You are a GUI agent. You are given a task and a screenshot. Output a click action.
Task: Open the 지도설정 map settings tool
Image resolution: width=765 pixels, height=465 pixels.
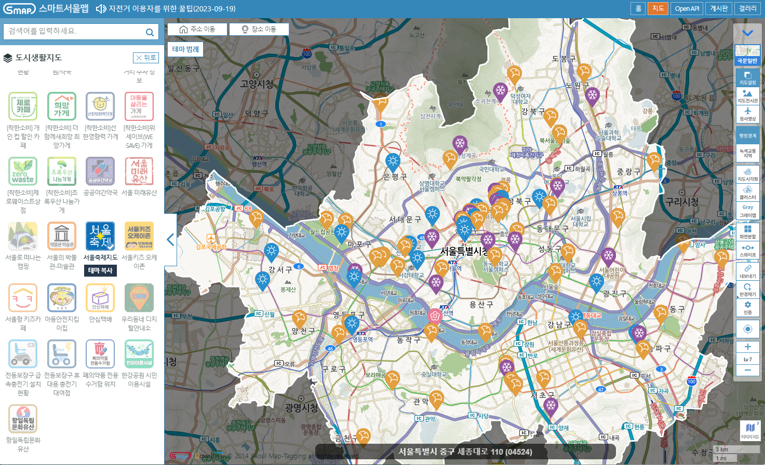coord(747,78)
